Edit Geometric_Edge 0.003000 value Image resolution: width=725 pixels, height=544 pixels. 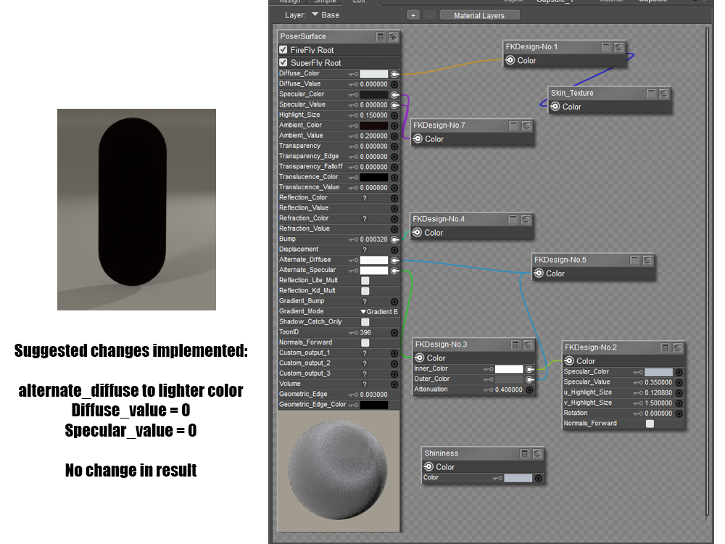[373, 395]
